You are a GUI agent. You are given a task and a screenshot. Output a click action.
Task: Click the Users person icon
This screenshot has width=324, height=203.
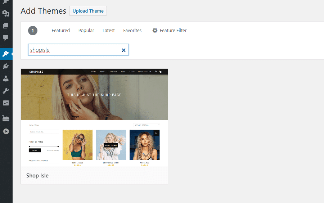pos(6,78)
